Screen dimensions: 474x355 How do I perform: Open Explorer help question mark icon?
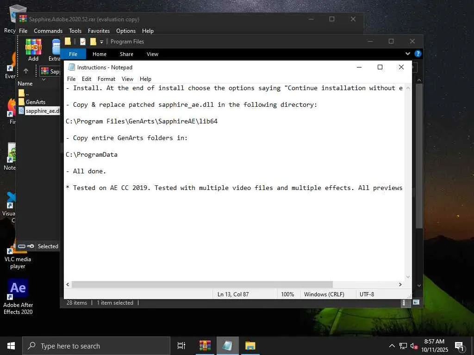[x=418, y=54]
